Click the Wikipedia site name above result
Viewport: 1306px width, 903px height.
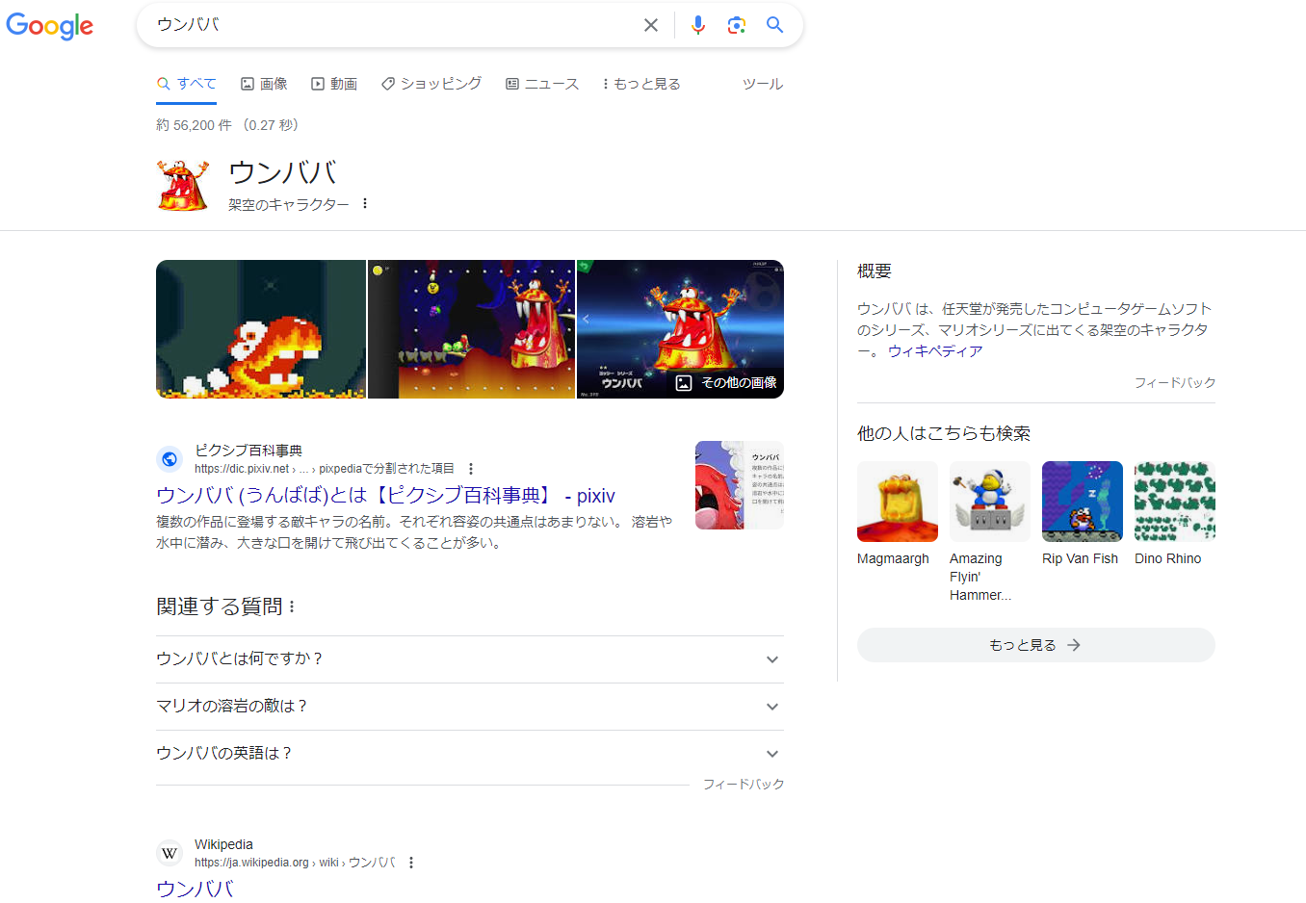click(x=223, y=844)
